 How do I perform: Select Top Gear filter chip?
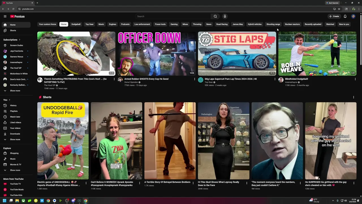pos(89,24)
